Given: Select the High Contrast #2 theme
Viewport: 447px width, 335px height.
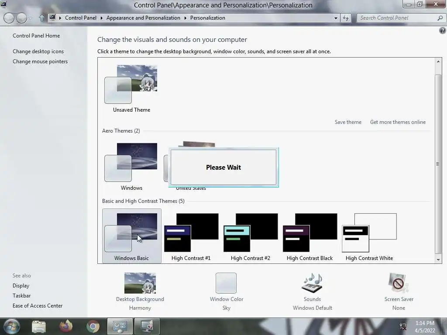Looking at the screenshot, I should tap(250, 236).
